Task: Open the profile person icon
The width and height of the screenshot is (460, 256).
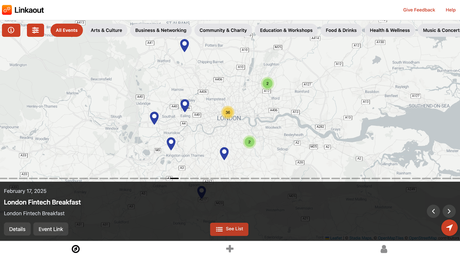Action: (384, 249)
